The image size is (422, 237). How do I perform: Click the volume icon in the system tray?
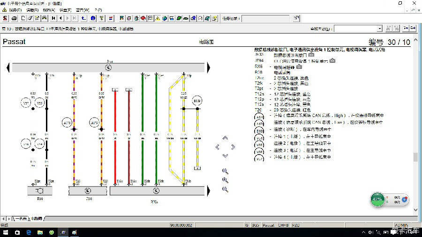371,232
